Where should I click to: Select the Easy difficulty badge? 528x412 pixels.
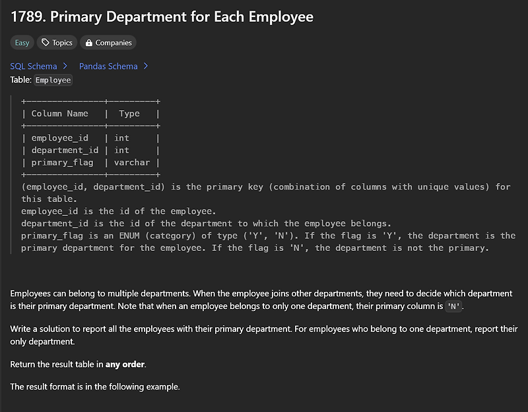click(x=22, y=42)
